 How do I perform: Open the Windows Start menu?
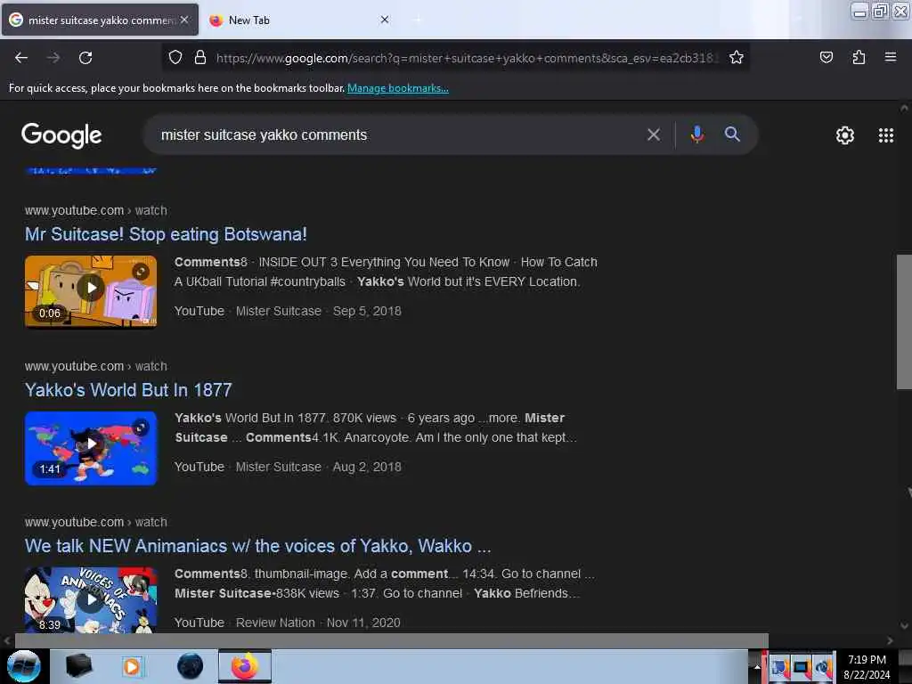pyautogui.click(x=23, y=666)
